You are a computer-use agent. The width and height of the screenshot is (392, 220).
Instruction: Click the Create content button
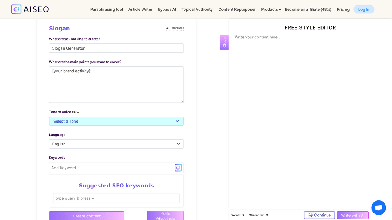86,216
